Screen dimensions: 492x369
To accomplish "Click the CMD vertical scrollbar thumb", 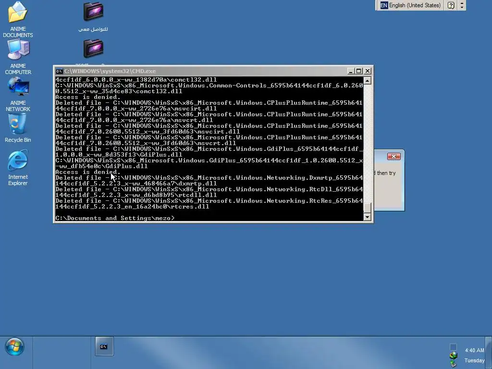I will tap(367, 207).
